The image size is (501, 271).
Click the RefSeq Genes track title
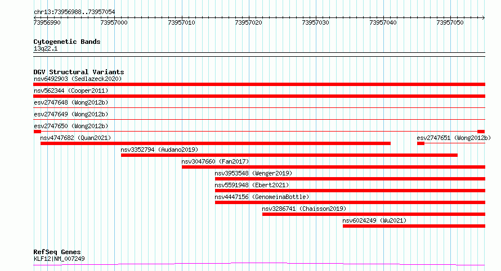[x=57, y=252]
